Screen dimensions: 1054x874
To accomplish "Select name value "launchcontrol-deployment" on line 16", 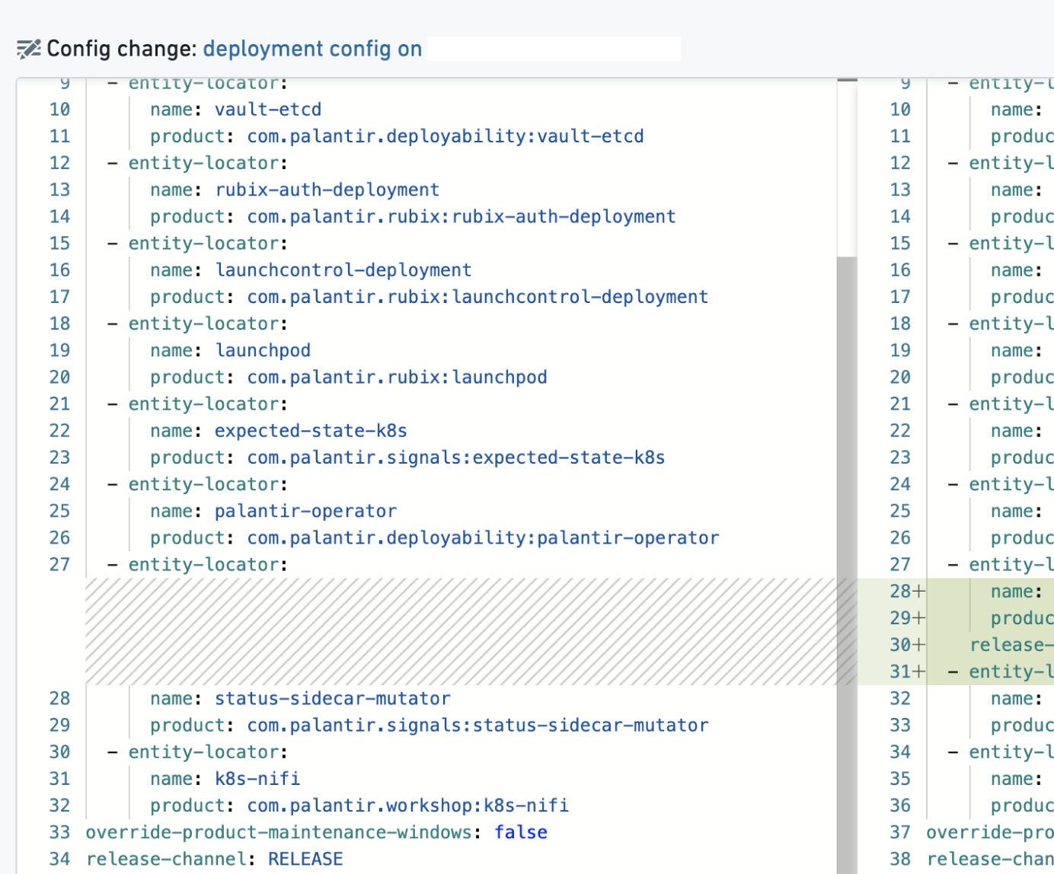I will tap(343, 270).
